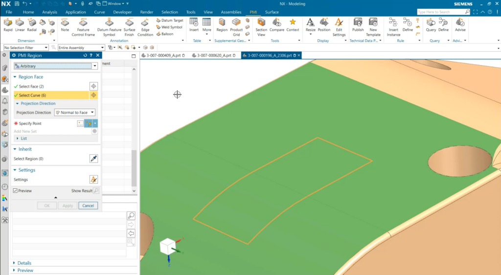Click the Inherit Select Region eyedropper icon
501x275 pixels.
click(93, 159)
